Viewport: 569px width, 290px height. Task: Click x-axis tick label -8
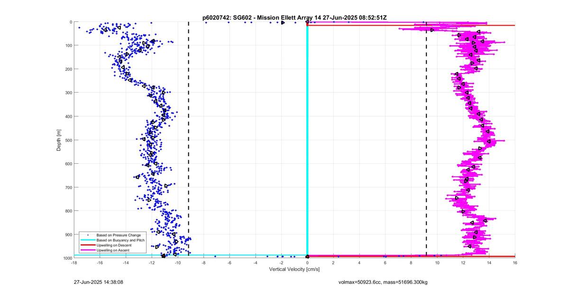tap(204, 262)
